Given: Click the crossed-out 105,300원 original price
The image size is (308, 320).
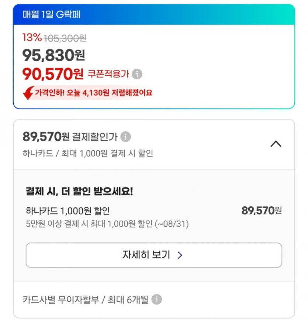Looking at the screenshot, I should [65, 38].
